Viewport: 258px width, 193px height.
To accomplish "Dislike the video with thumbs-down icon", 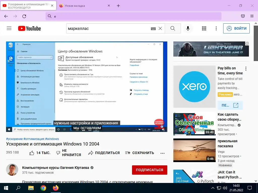I will (x=58, y=153).
